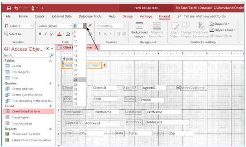Open the File tab
Screen dimensions: 246x147
pos(8,17)
